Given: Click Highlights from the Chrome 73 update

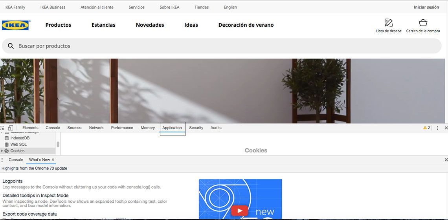Looking at the screenshot, I should pyautogui.click(x=34, y=168).
